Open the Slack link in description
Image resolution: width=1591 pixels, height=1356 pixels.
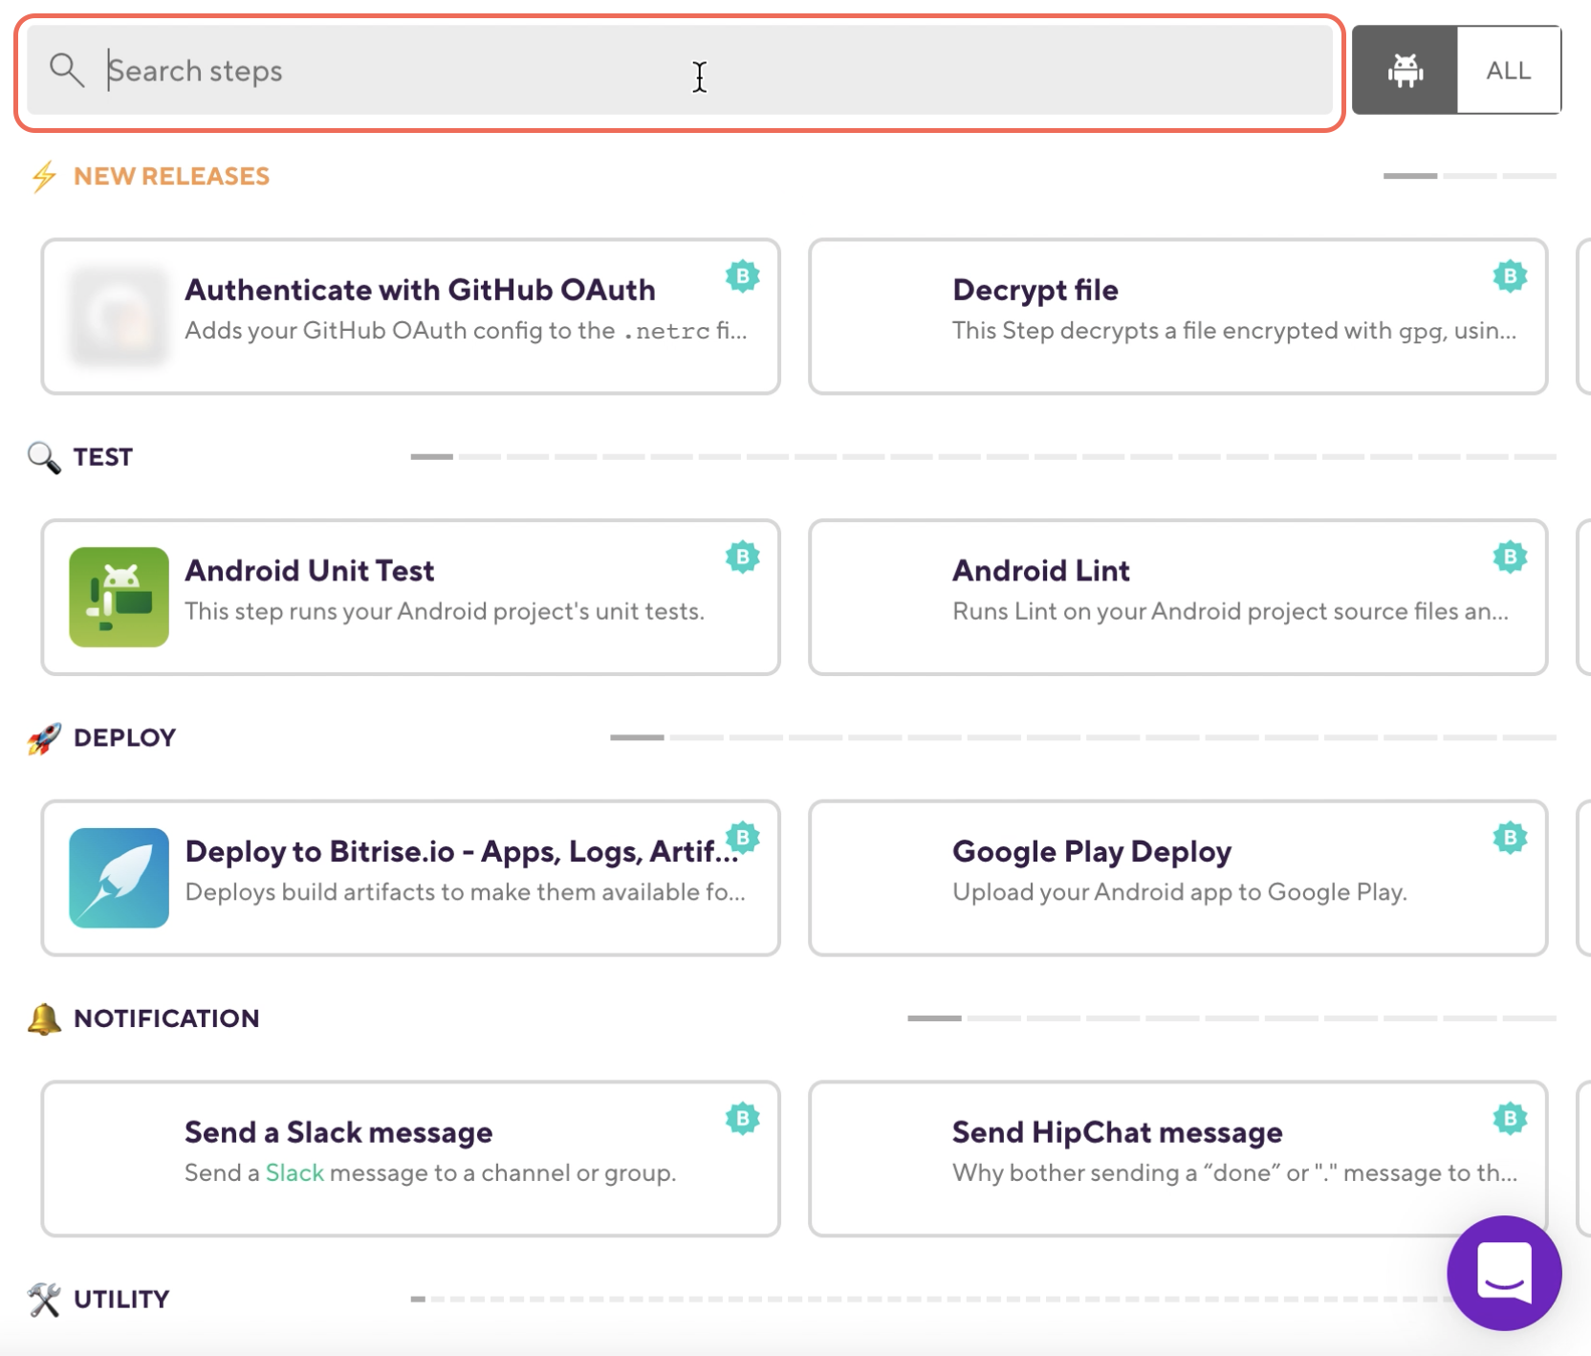pyautogui.click(x=294, y=1173)
